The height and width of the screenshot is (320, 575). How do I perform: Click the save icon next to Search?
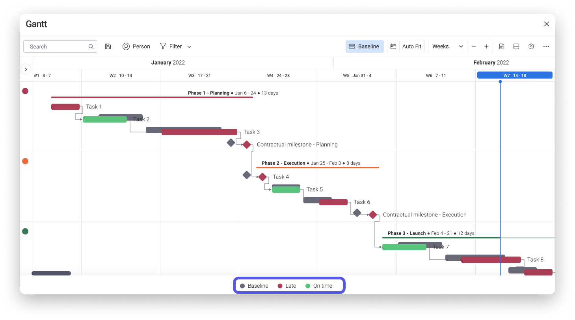coord(108,47)
